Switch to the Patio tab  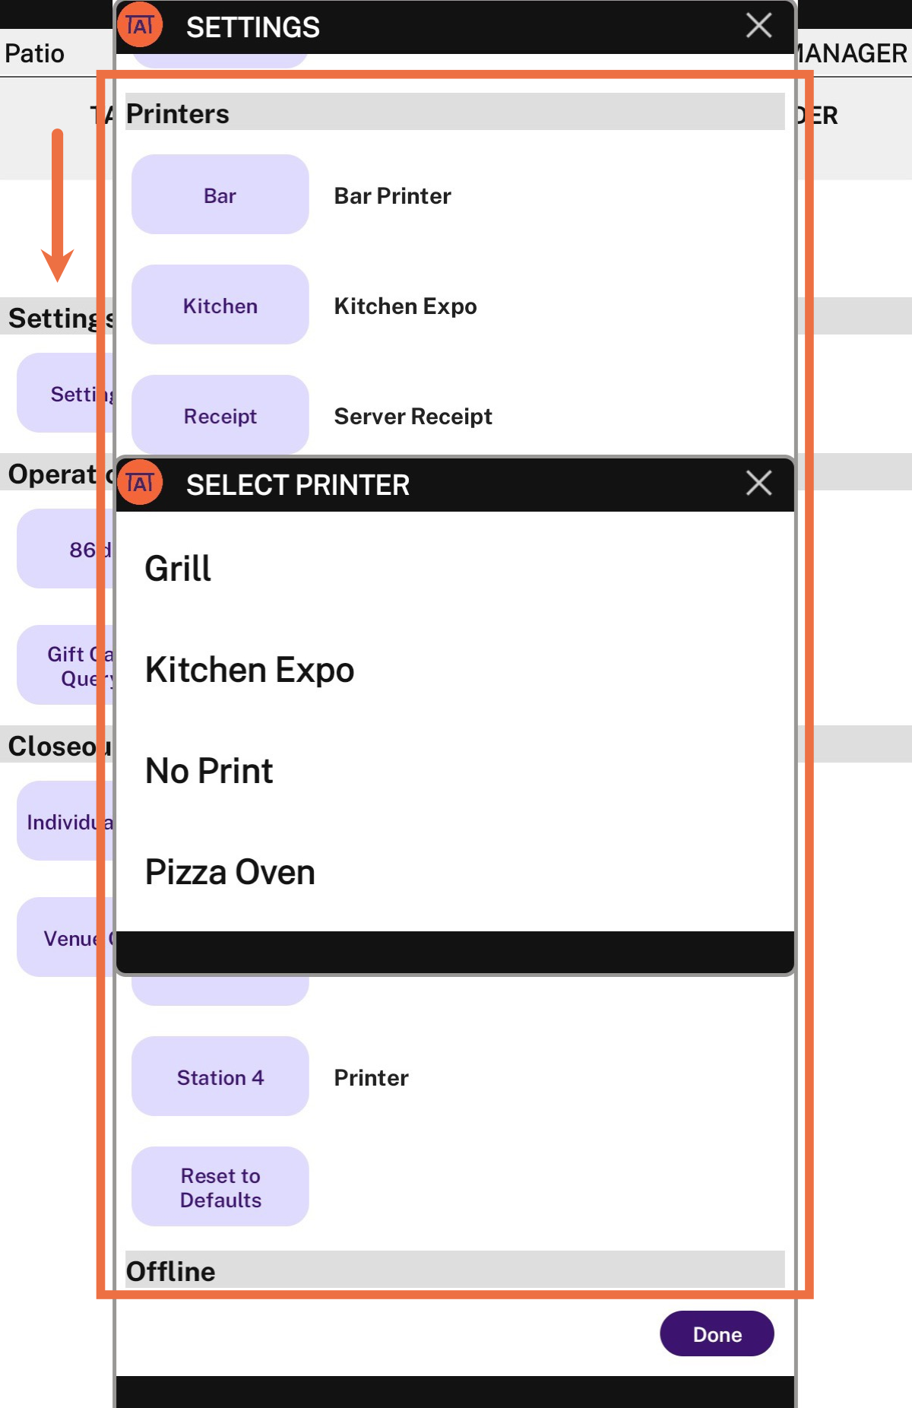pos(35,54)
